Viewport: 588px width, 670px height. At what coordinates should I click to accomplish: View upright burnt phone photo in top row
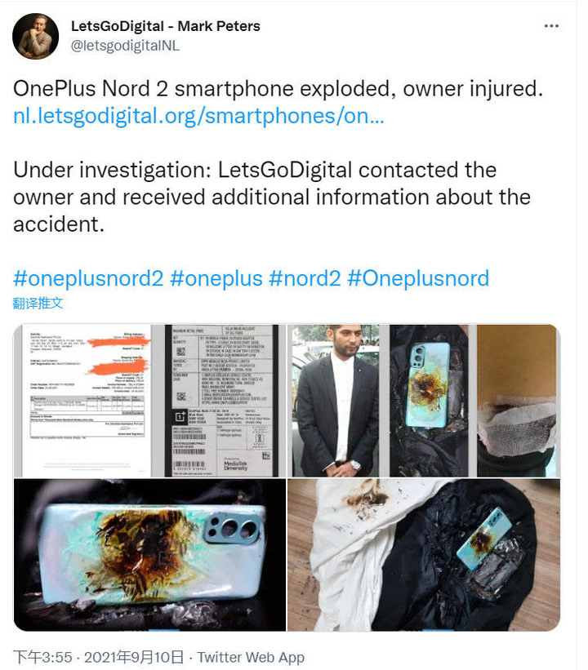[430, 401]
